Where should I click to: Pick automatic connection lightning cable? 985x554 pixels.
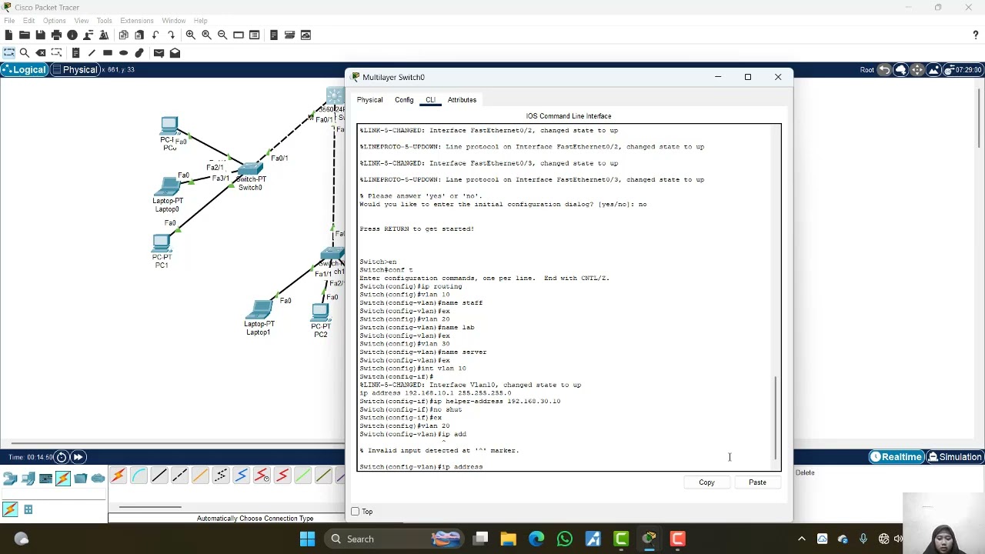click(x=118, y=476)
